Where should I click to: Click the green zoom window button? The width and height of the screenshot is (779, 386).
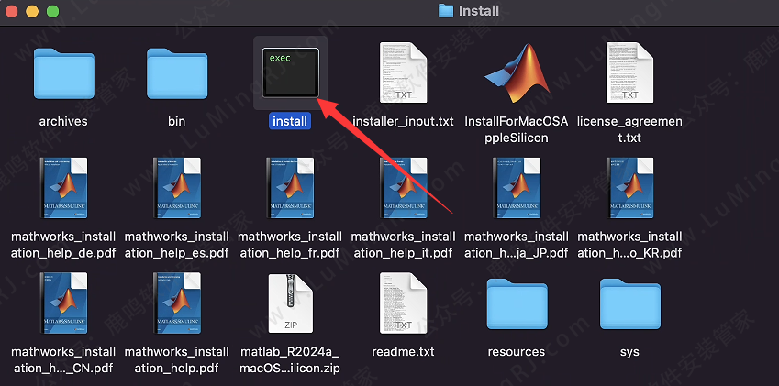[53, 12]
